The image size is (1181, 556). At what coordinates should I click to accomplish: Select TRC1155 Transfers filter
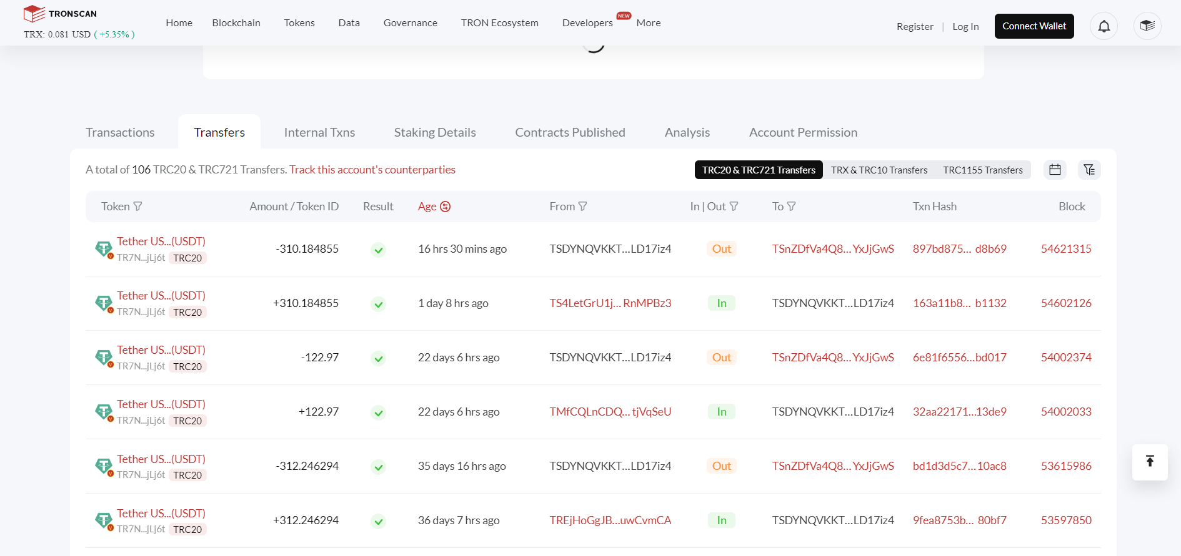pyautogui.click(x=983, y=170)
